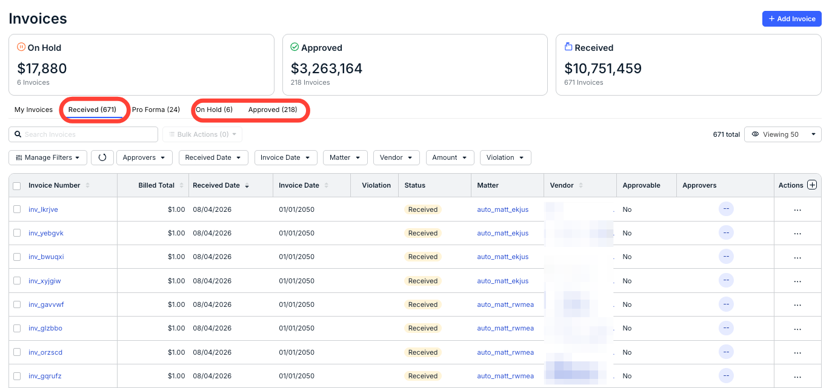The height and width of the screenshot is (388, 832).
Task: Expand the Vendor filter dropdown
Action: click(x=397, y=157)
